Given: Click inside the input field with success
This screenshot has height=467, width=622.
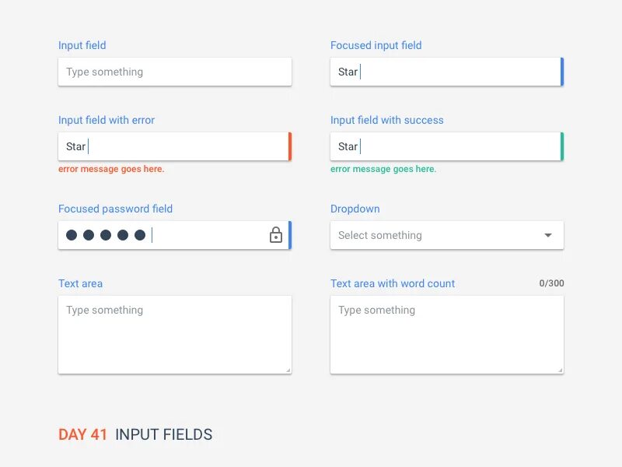Looking at the screenshot, I should (446, 146).
